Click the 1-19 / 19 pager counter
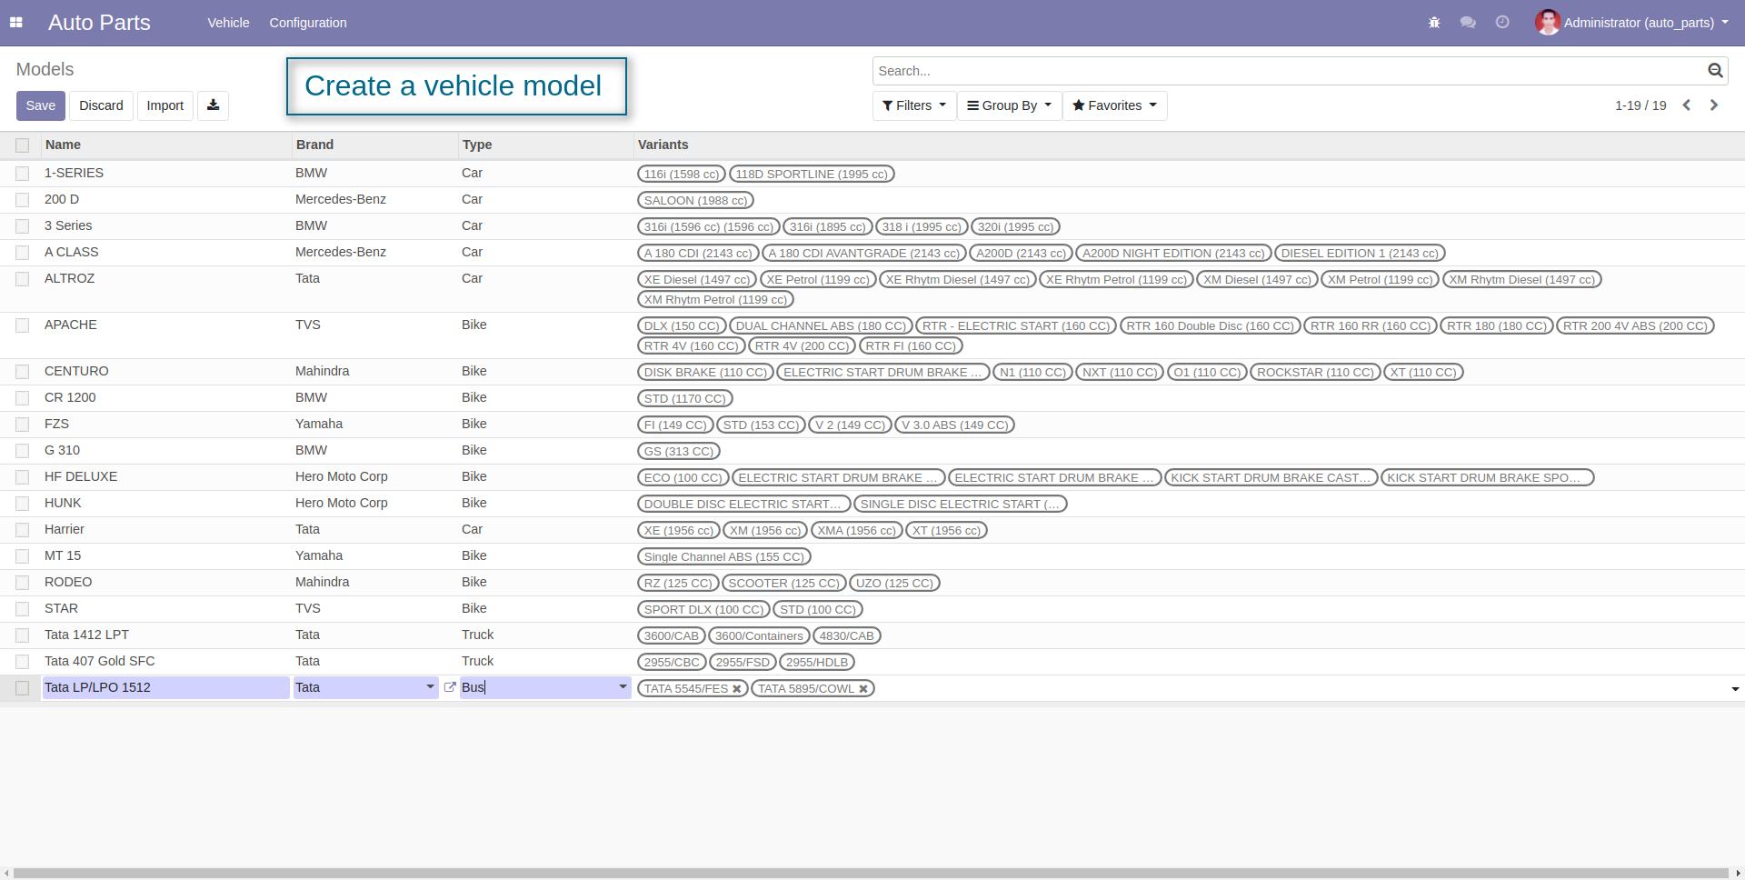This screenshot has height=880, width=1745. click(1640, 105)
